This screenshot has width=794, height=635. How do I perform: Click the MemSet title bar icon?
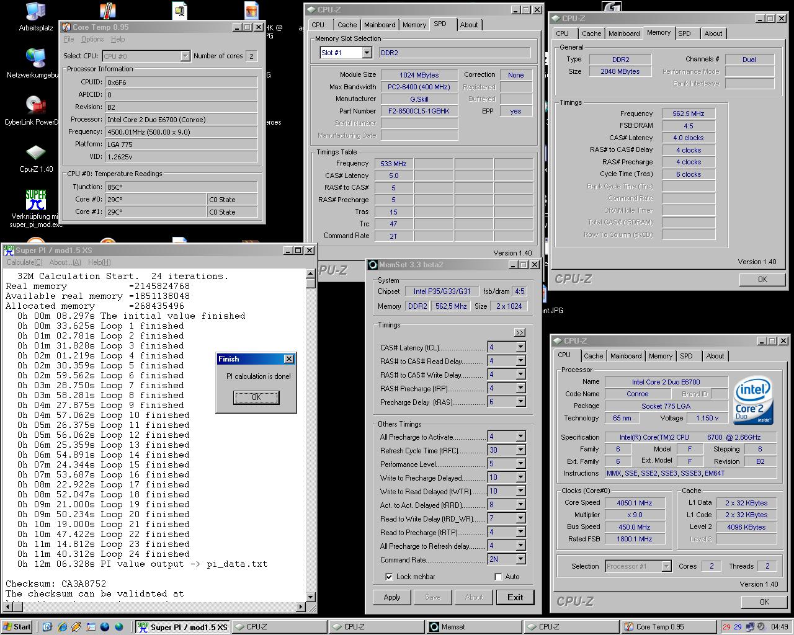tap(372, 265)
